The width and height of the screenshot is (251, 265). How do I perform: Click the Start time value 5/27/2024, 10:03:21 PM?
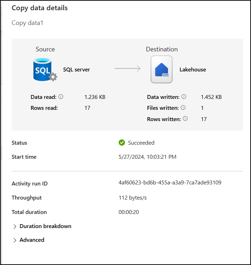point(148,157)
